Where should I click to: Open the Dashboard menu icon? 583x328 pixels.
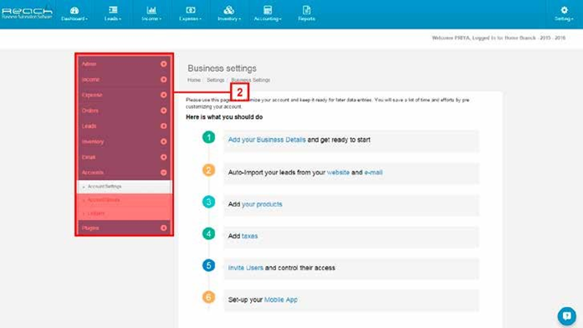click(x=74, y=10)
